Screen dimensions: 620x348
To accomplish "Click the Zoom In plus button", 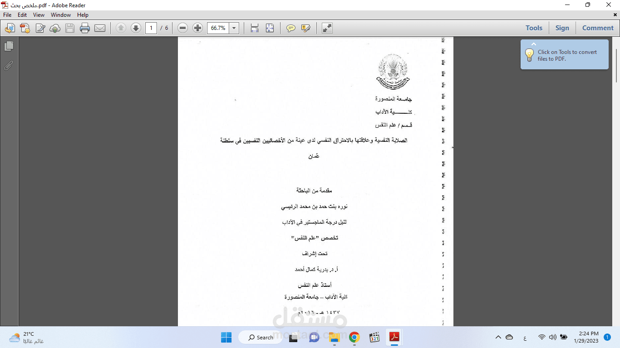I will click(197, 28).
